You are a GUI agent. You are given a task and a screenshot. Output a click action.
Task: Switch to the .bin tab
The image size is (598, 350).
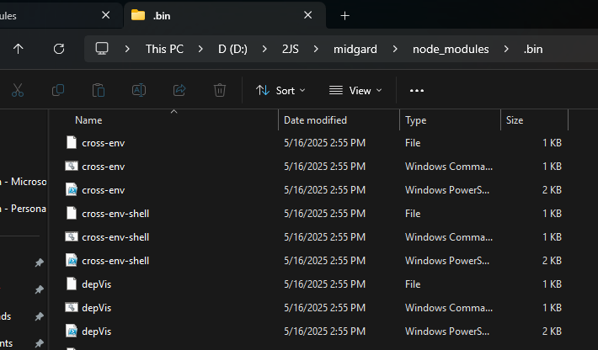[x=211, y=15]
